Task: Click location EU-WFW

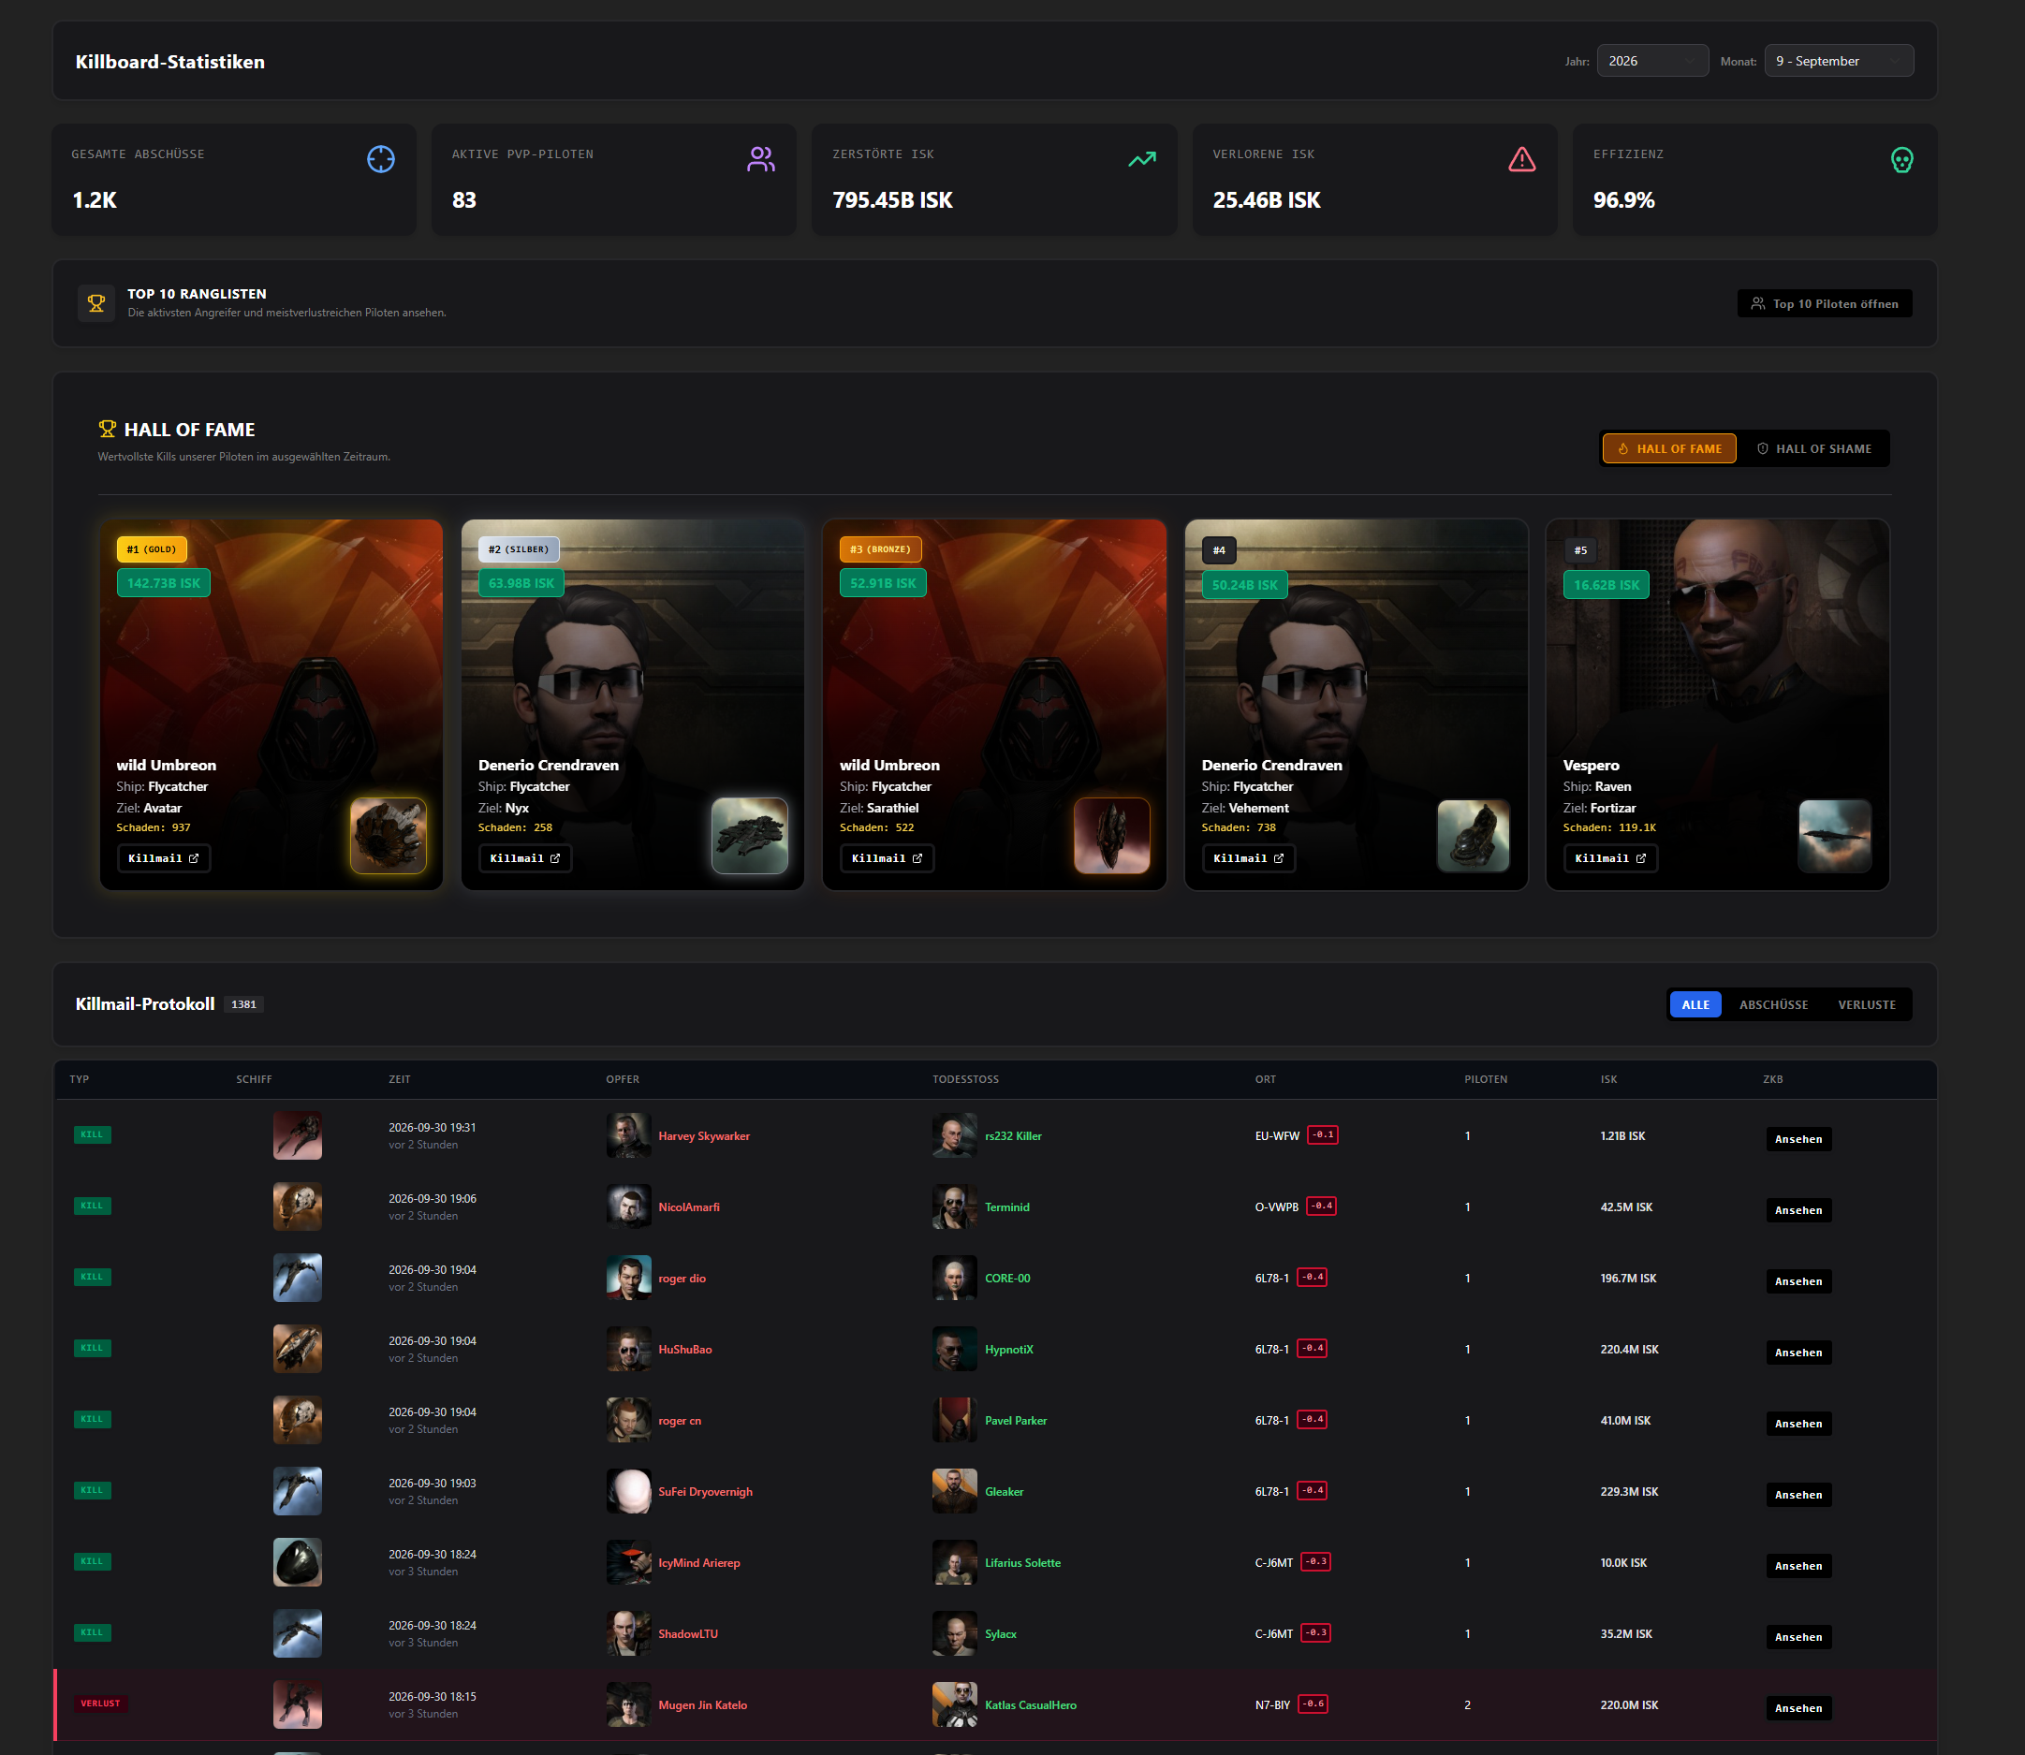Action: [x=1277, y=1136]
